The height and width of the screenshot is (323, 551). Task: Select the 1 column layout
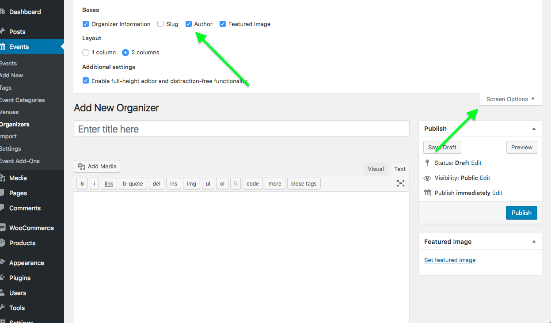86,53
